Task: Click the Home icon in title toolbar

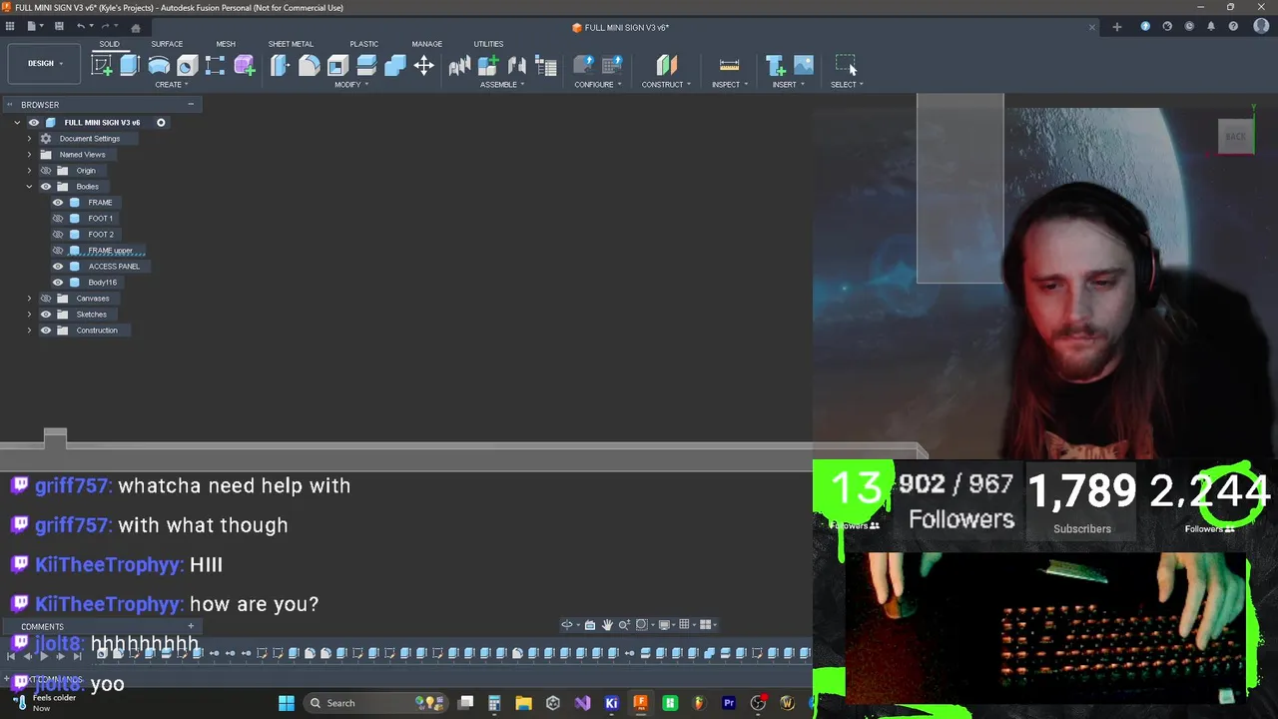Action: [x=136, y=27]
